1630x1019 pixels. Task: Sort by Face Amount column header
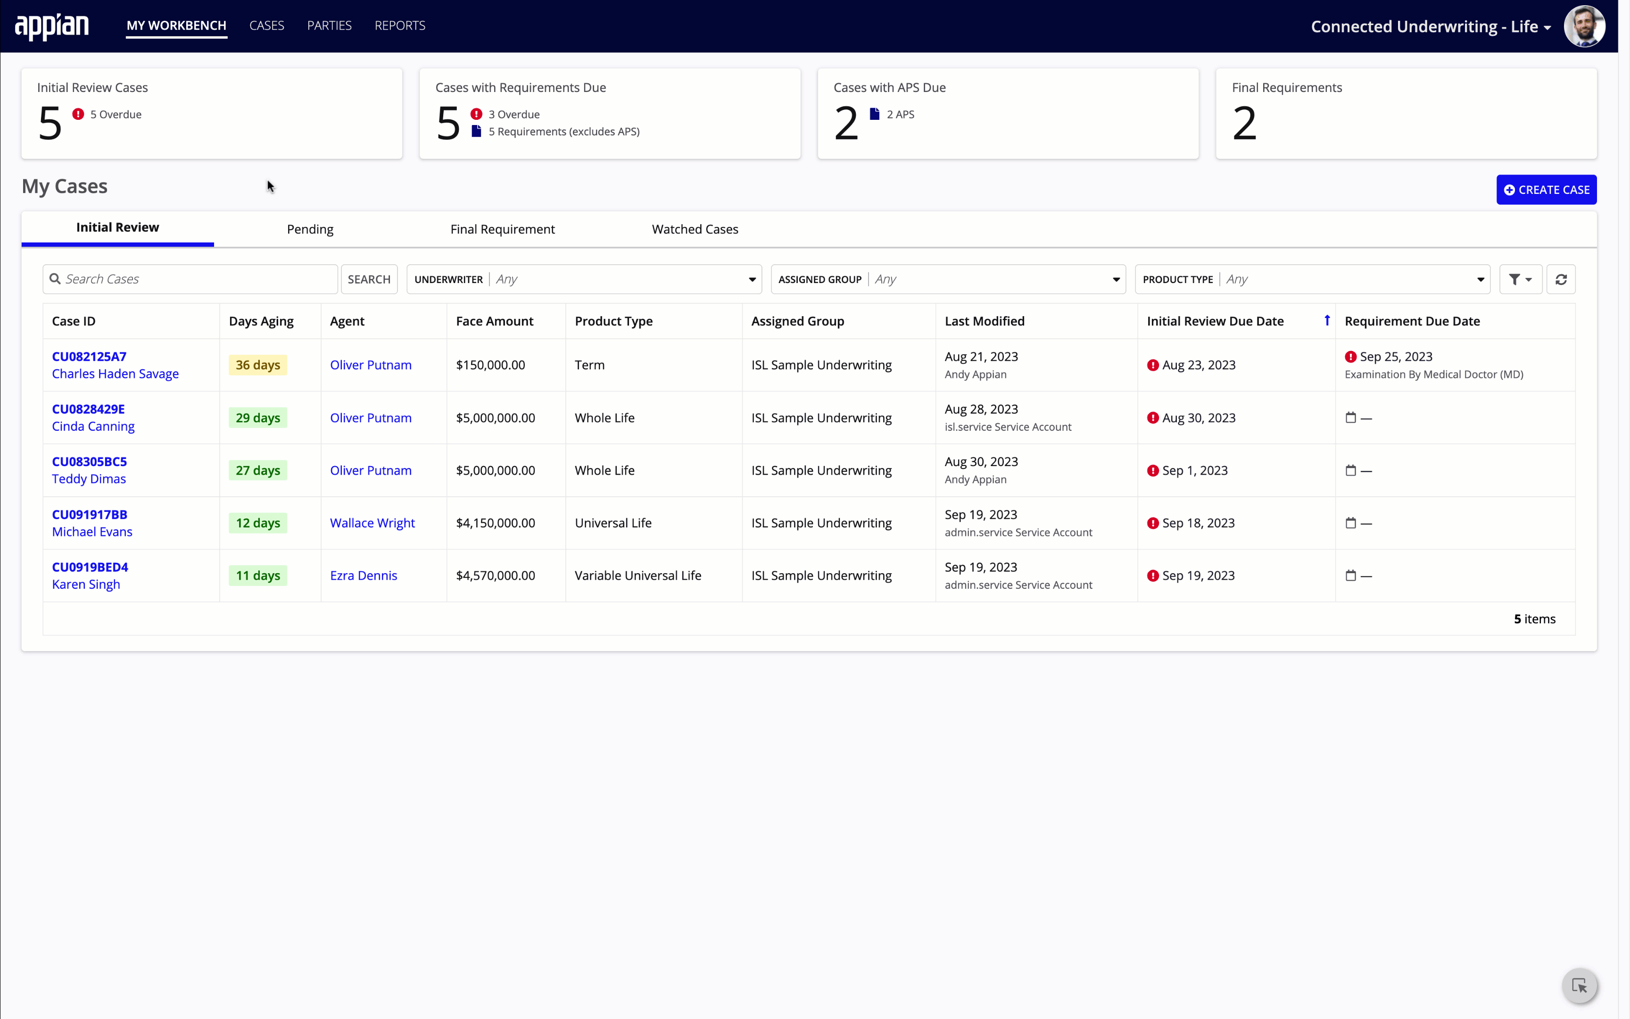click(x=495, y=321)
